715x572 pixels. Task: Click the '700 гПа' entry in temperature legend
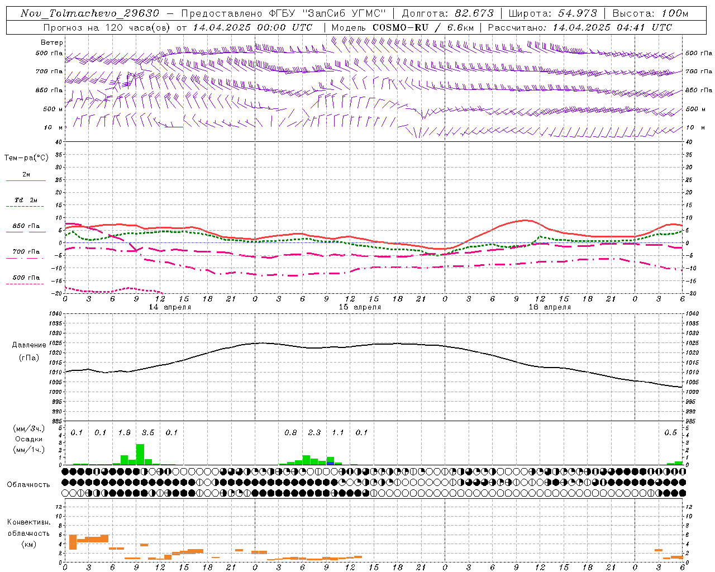coord(26,251)
